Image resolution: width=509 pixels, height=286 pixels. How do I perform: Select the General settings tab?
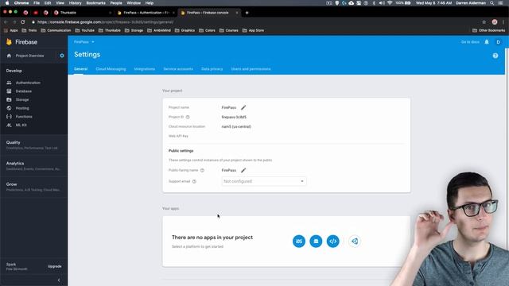(x=80, y=69)
